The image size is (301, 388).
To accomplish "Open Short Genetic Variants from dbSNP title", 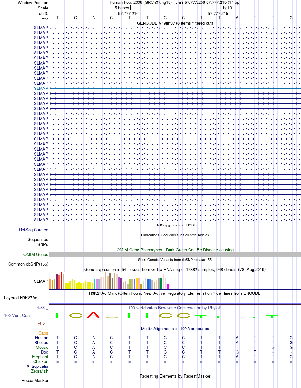I will (175, 260).
